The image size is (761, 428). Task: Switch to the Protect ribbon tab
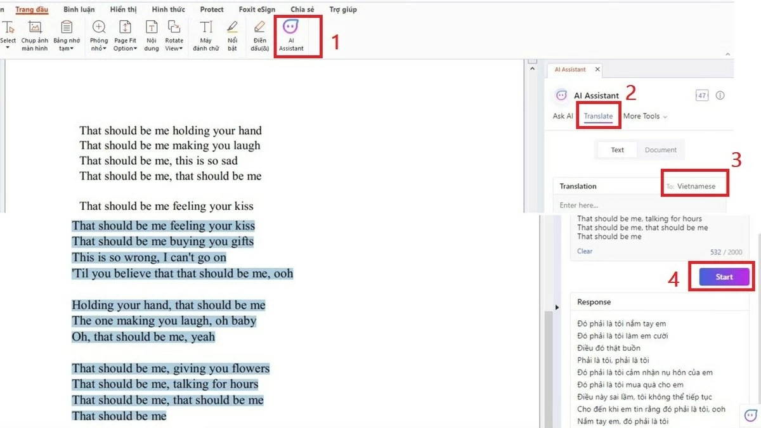point(211,9)
